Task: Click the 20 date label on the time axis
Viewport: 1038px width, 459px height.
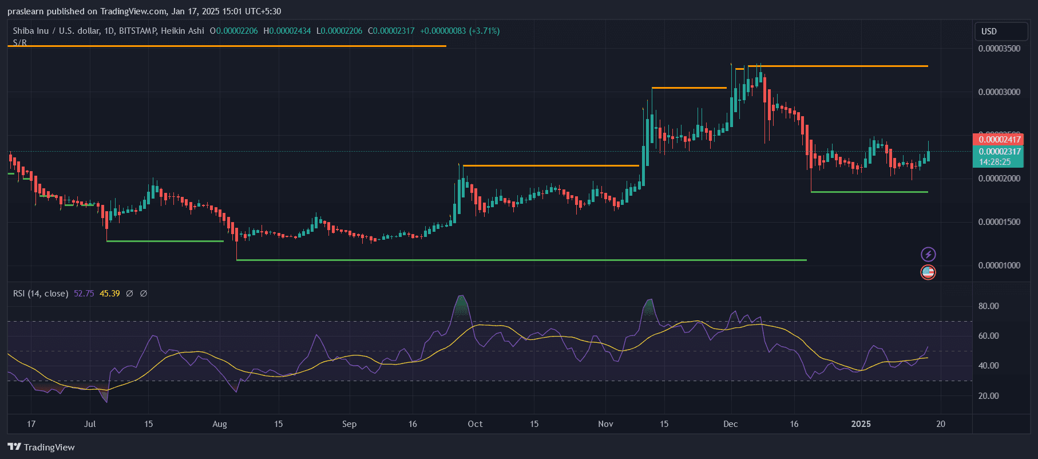Action: pos(941,424)
